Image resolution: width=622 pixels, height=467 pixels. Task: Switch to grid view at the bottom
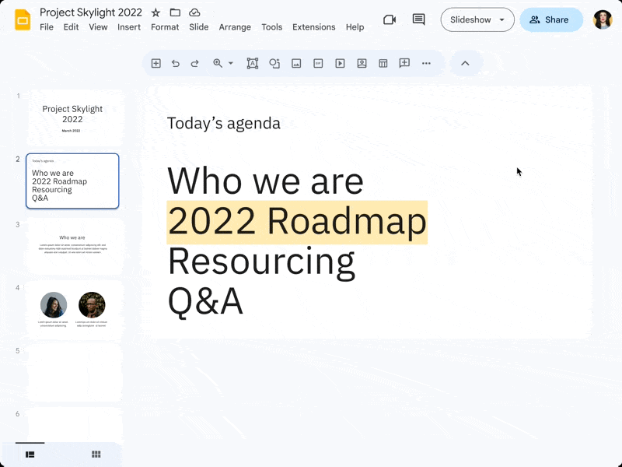tap(96, 454)
